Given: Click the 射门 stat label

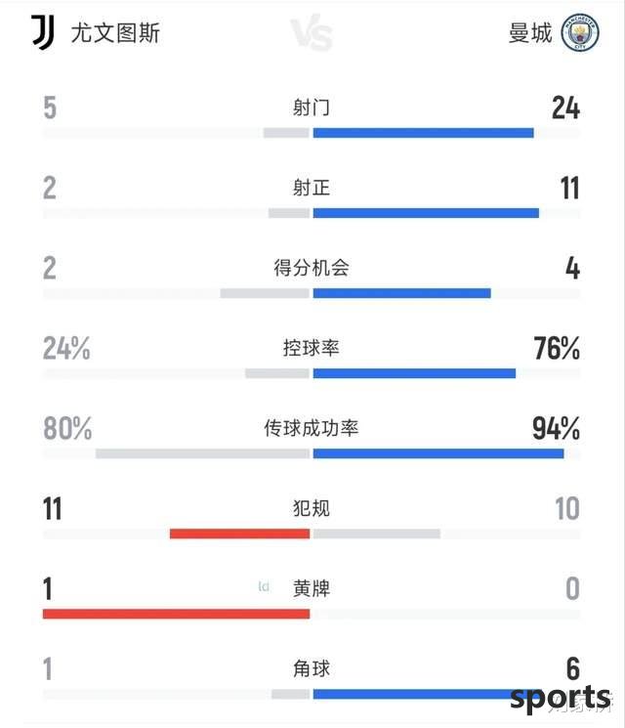Looking at the screenshot, I should click(311, 107).
